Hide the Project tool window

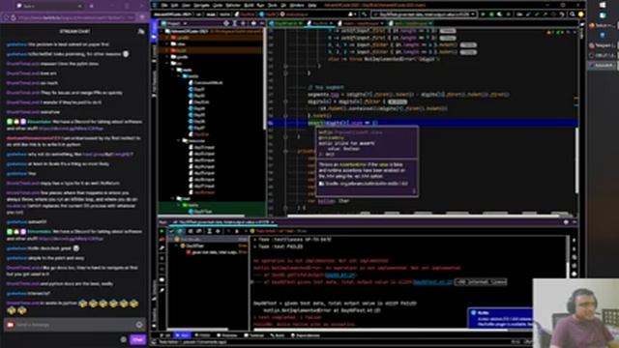coord(261,23)
